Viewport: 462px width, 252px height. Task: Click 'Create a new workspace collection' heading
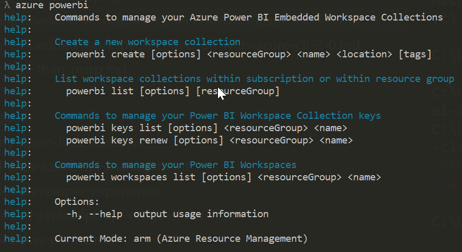pyautogui.click(x=147, y=42)
